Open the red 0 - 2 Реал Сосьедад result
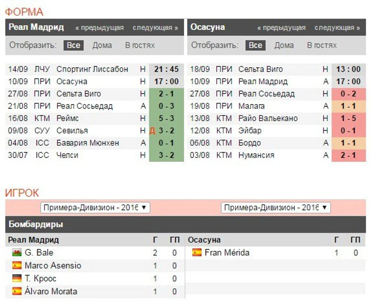Screen dimensions: 371x304 point(348,94)
